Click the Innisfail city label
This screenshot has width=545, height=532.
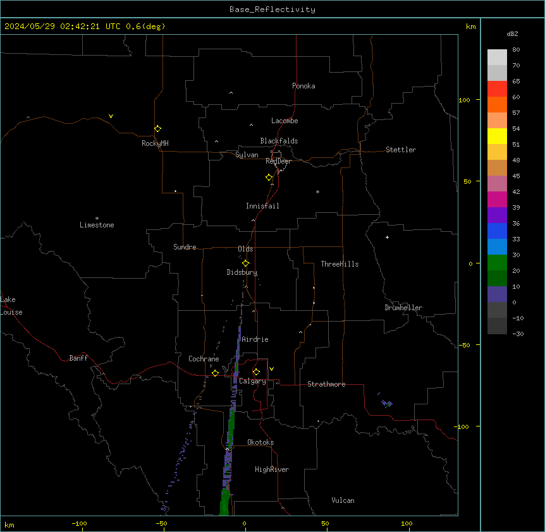tap(262, 206)
